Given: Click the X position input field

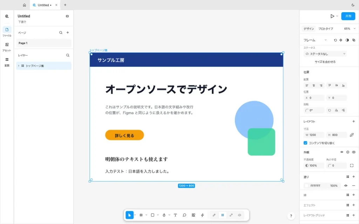Looking at the screenshot, I should click(x=314, y=98).
